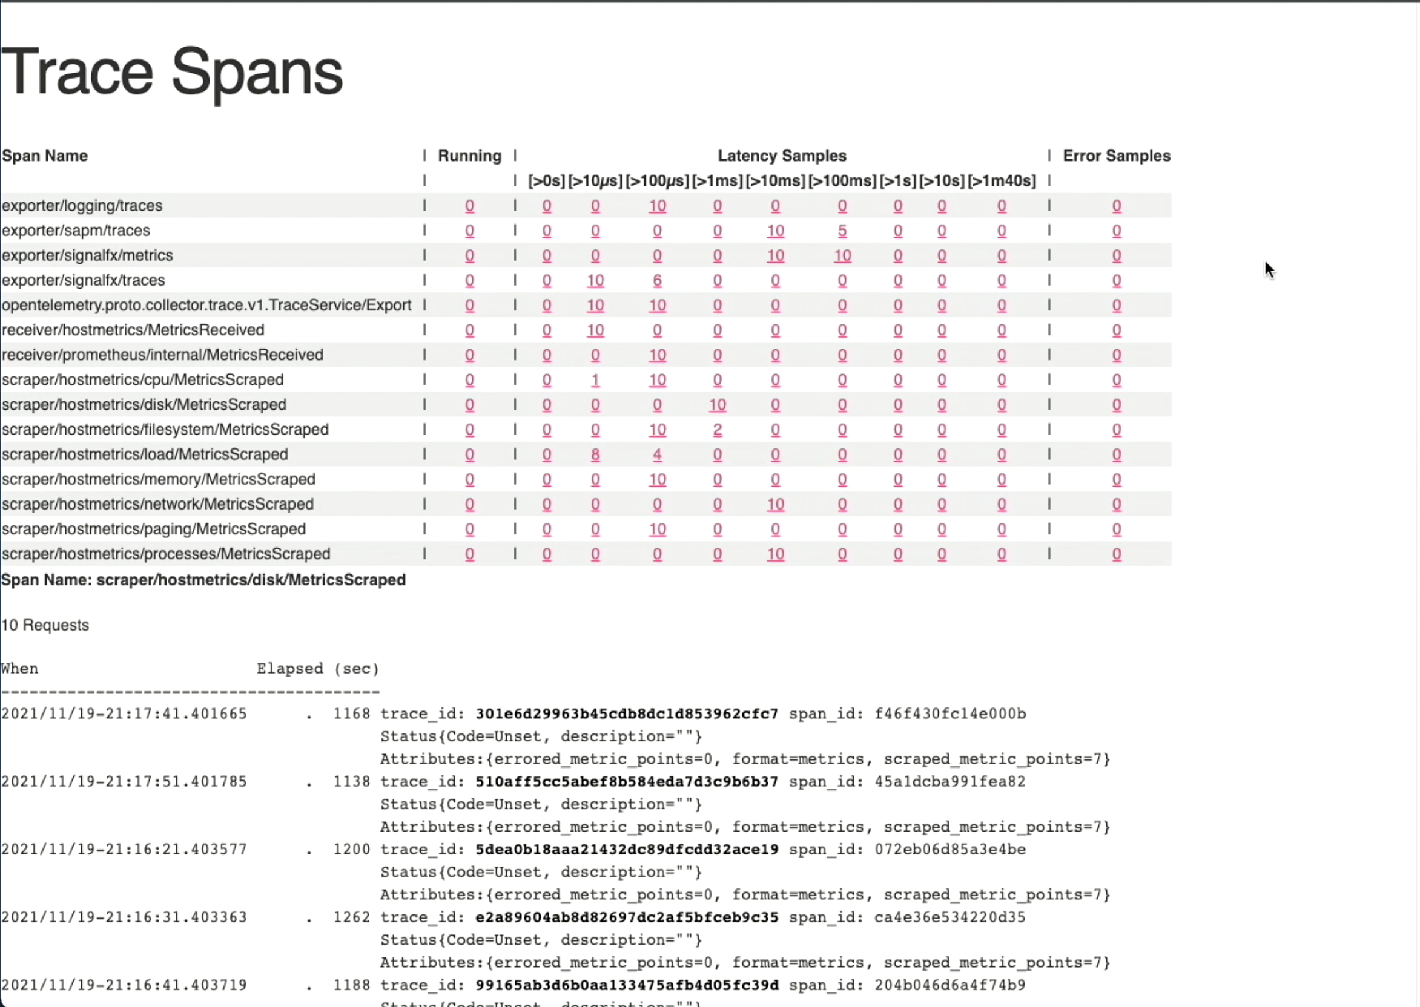Image resolution: width=1420 pixels, height=1007 pixels.
Task: View the 10 >1ms samples for receiver/prometheus/internal/MetricsReceived
Action: [x=658, y=354]
